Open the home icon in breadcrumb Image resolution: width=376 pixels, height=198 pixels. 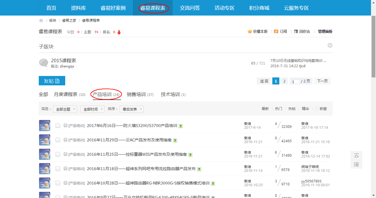[x=41, y=21]
